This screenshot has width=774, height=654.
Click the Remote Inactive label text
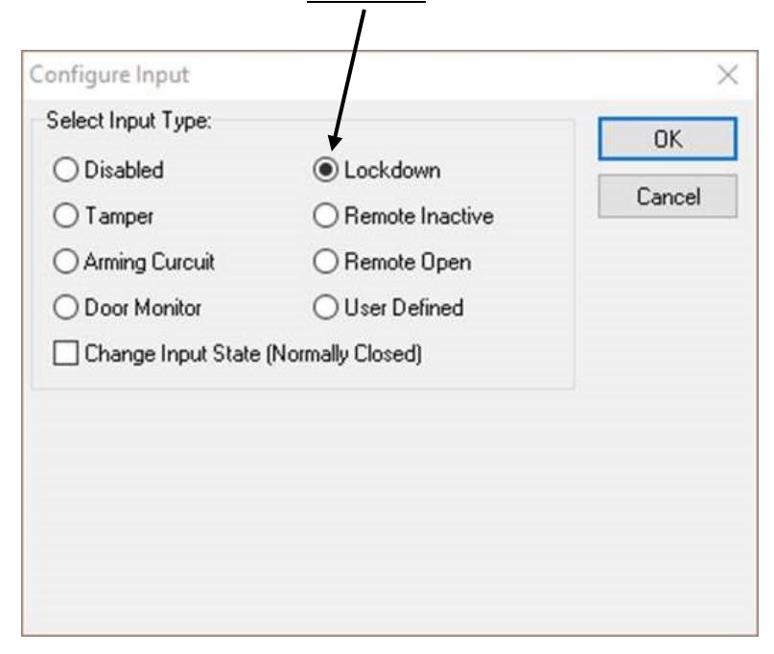419,216
